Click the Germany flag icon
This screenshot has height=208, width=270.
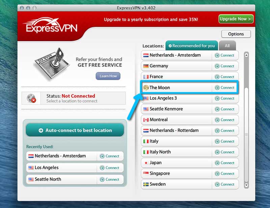point(146,66)
